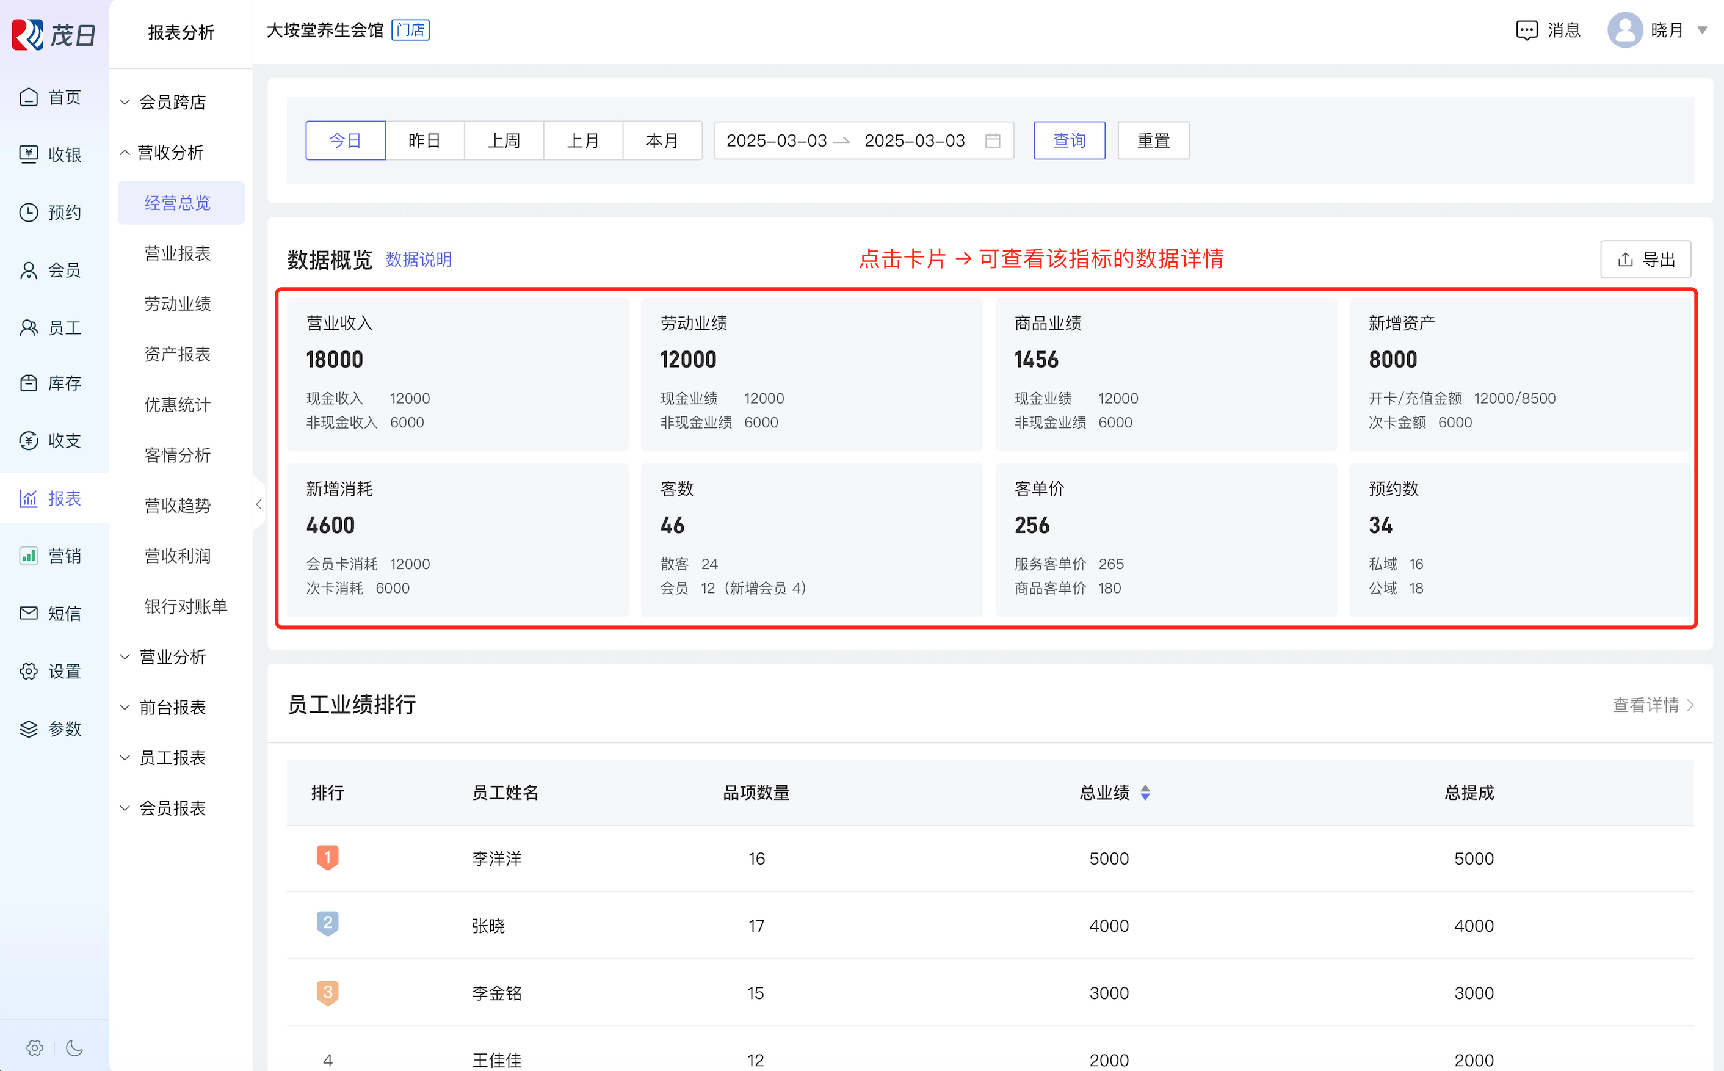Open bottom-left settings gear icon
Viewport: 1724px width, 1071px height.
click(35, 1048)
